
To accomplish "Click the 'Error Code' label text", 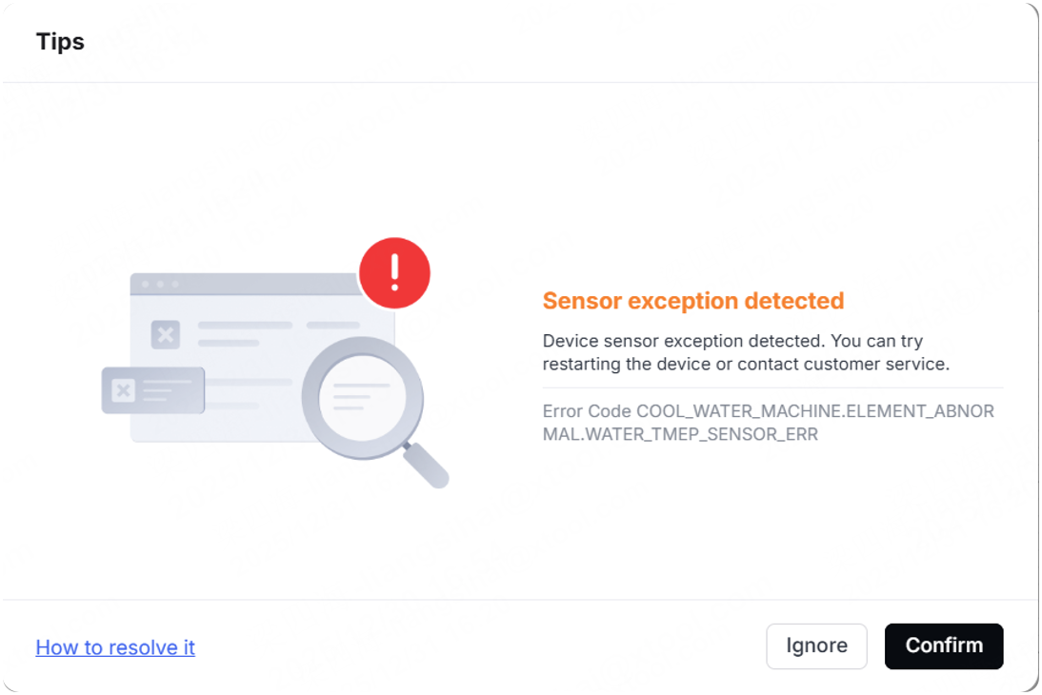I will 587,411.
